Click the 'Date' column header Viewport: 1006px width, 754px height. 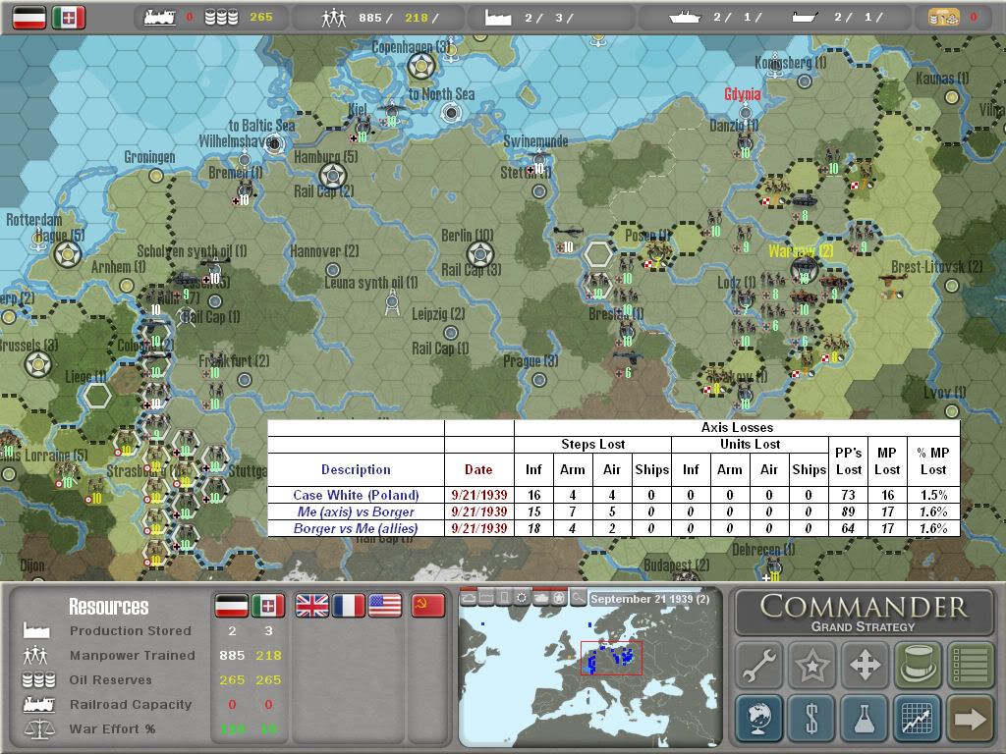(478, 469)
